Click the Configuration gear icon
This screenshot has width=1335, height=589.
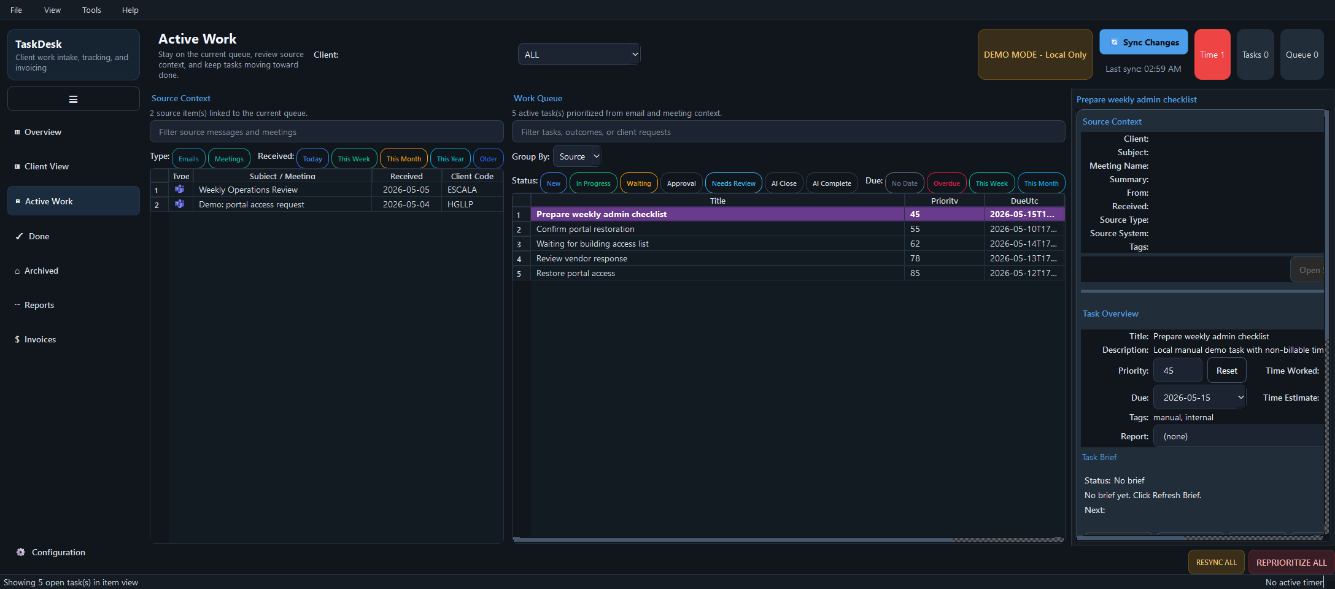coord(20,552)
